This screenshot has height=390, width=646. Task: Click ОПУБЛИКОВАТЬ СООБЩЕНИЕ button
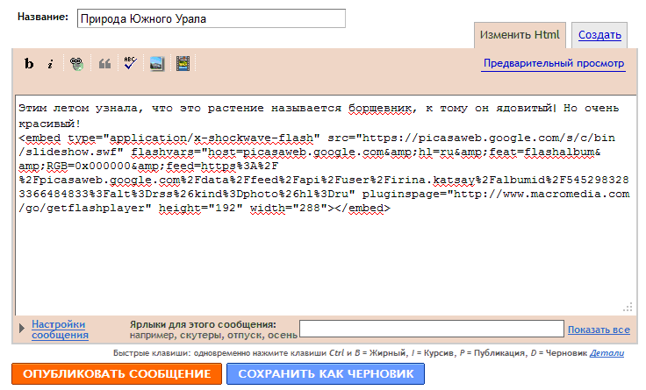click(117, 374)
